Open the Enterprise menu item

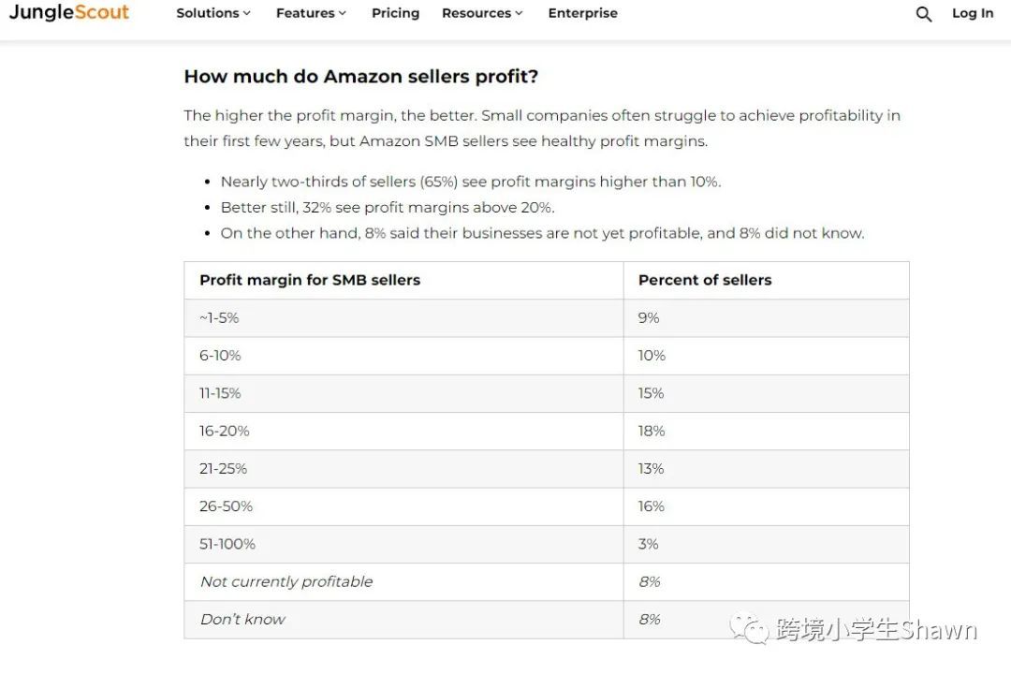[583, 13]
